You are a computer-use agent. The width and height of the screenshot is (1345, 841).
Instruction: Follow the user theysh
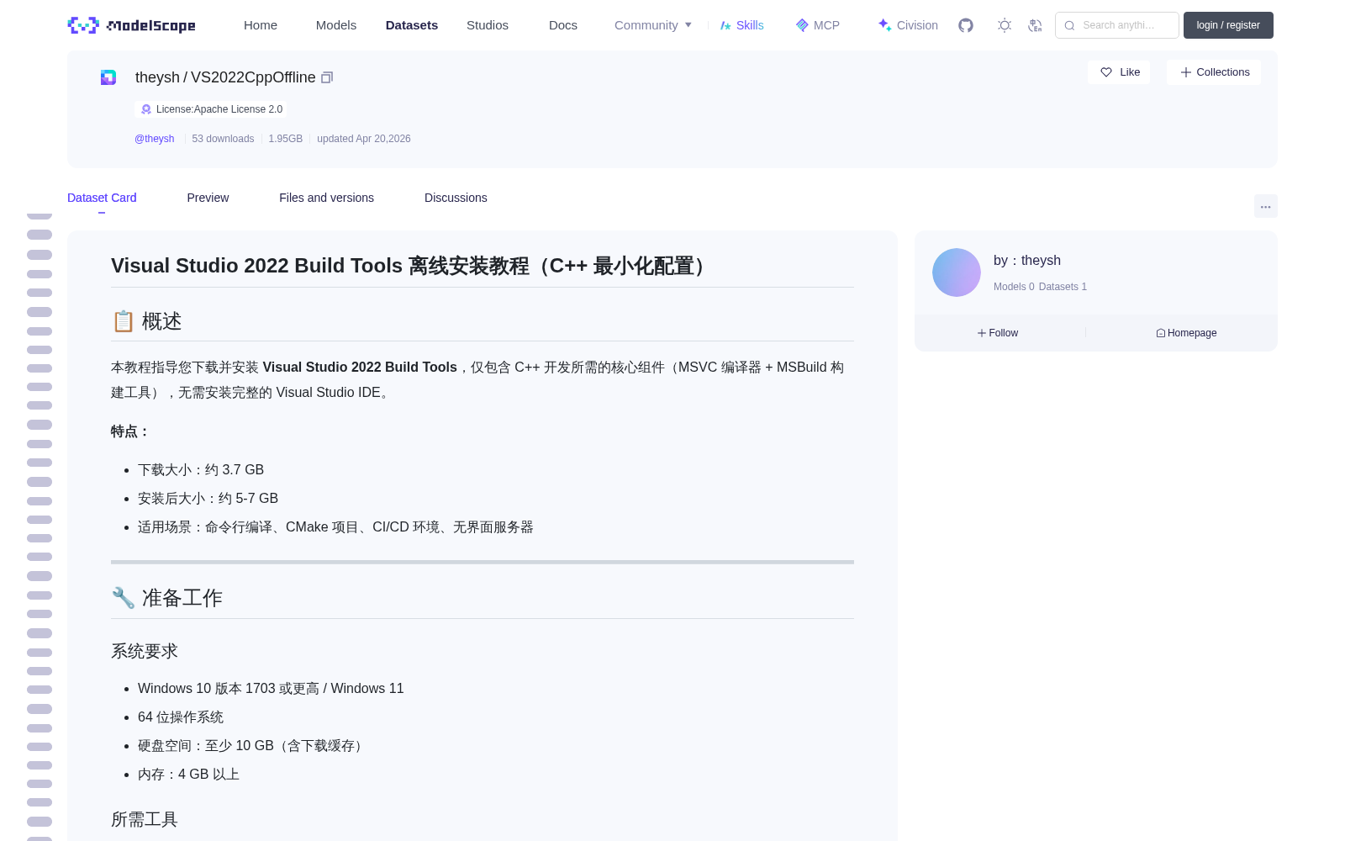(x=998, y=333)
